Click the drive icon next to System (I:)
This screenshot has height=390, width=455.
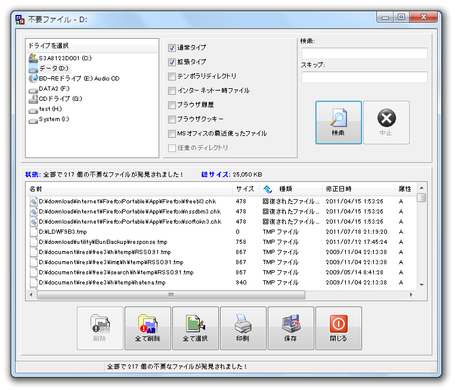coord(33,120)
